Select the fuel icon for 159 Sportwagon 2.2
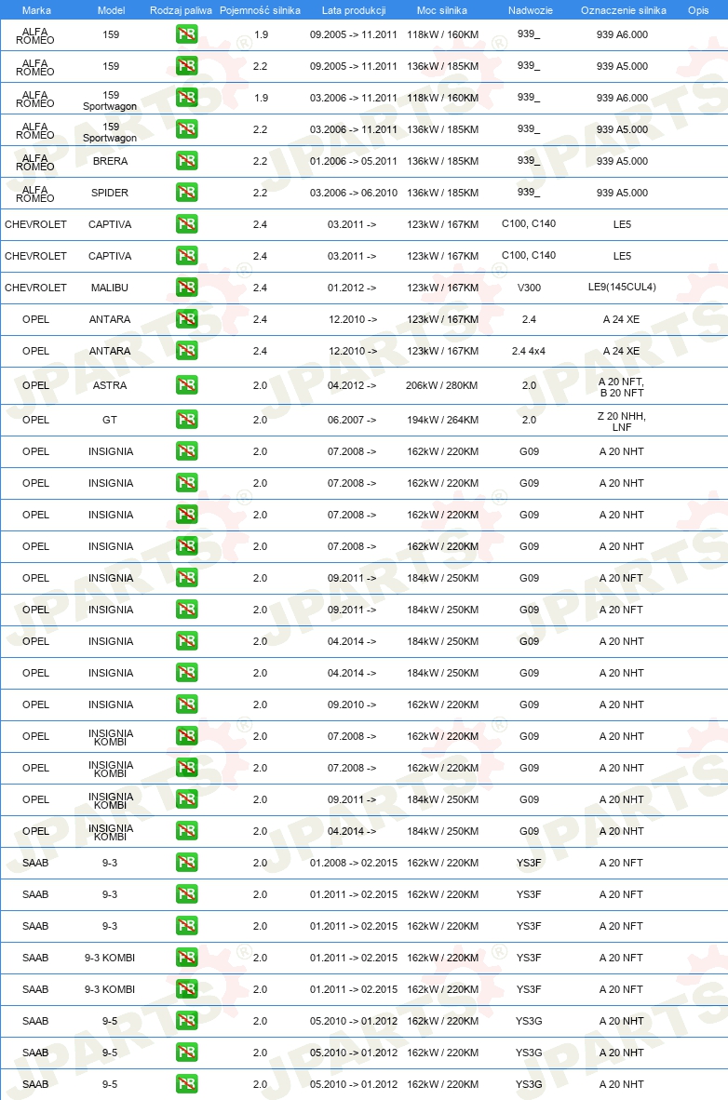The width and height of the screenshot is (728, 1100). pyautogui.click(x=187, y=129)
